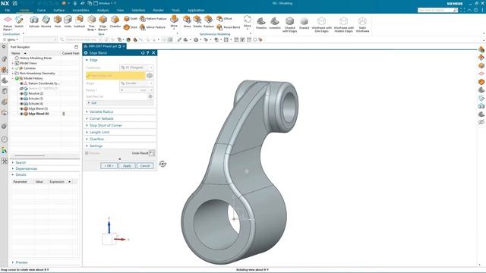
Task: Switch to Isometric view
Action: click(x=275, y=24)
